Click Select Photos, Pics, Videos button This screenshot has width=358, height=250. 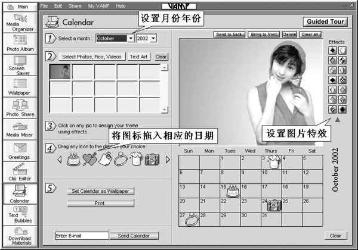(x=92, y=57)
